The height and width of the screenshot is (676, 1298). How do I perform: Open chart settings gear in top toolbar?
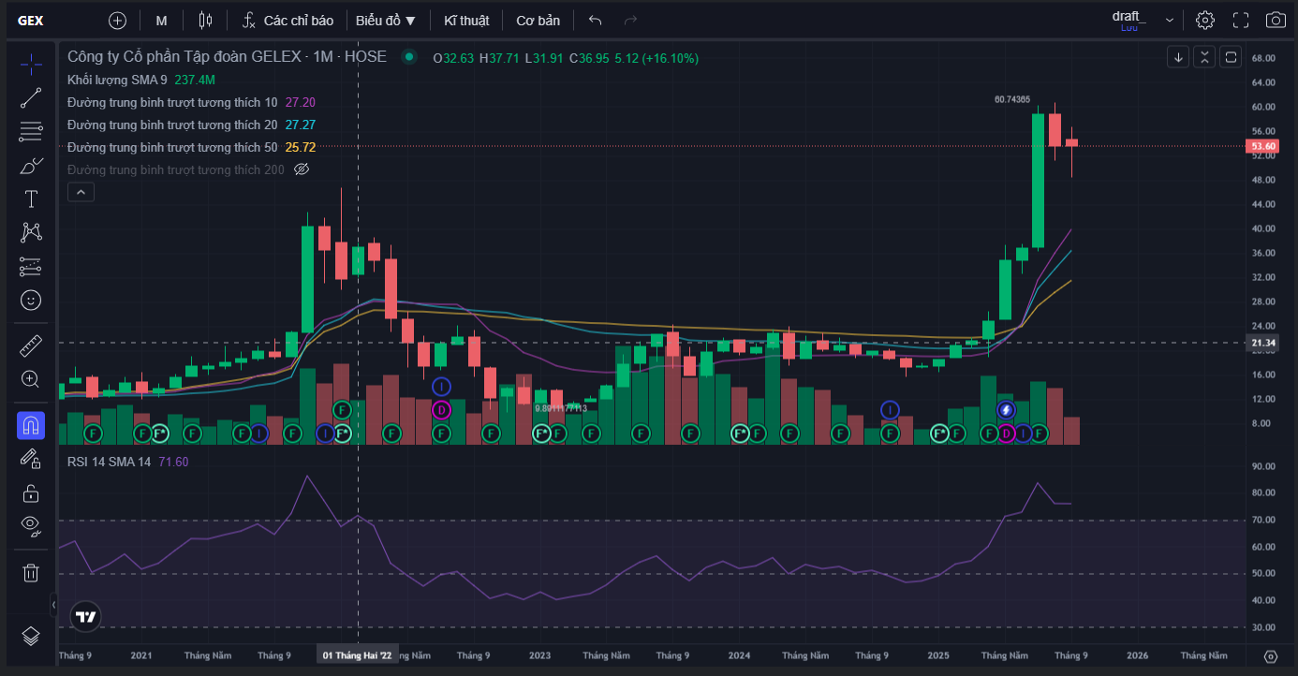[1205, 20]
